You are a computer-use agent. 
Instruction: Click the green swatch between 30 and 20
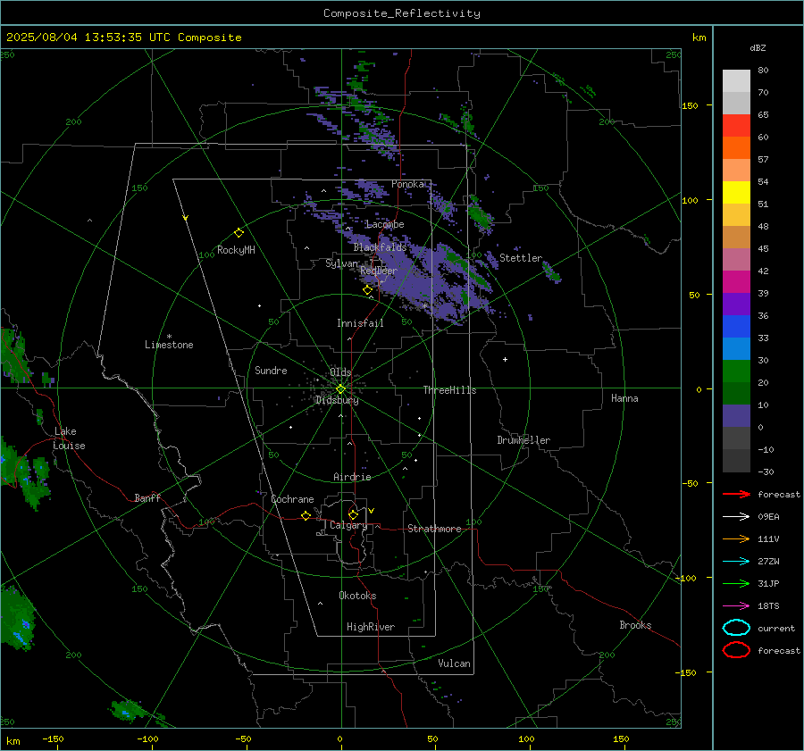736,371
